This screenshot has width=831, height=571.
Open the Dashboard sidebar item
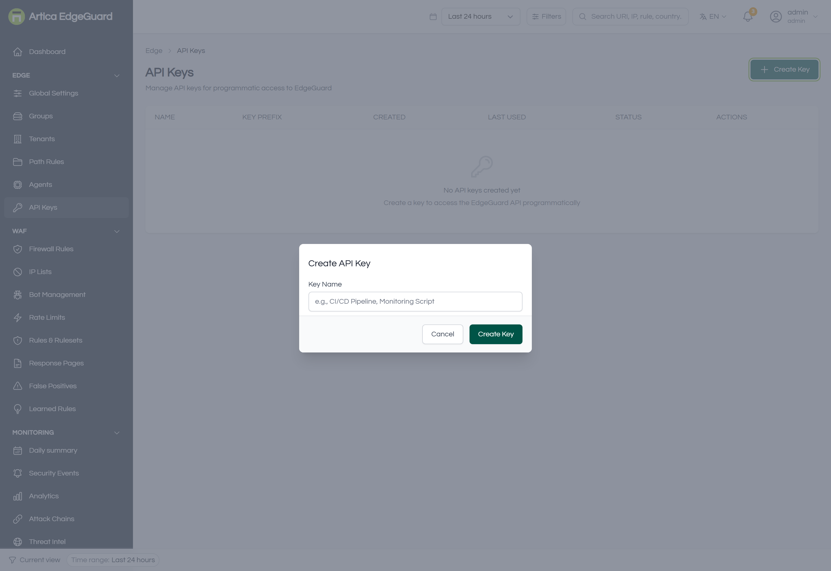point(66,51)
